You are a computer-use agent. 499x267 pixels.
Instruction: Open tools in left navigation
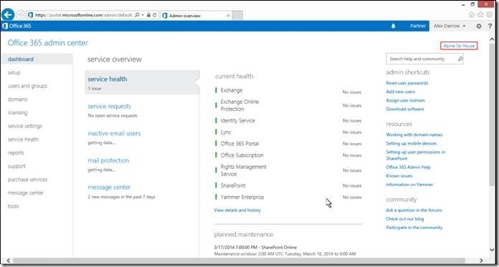pyautogui.click(x=14, y=206)
